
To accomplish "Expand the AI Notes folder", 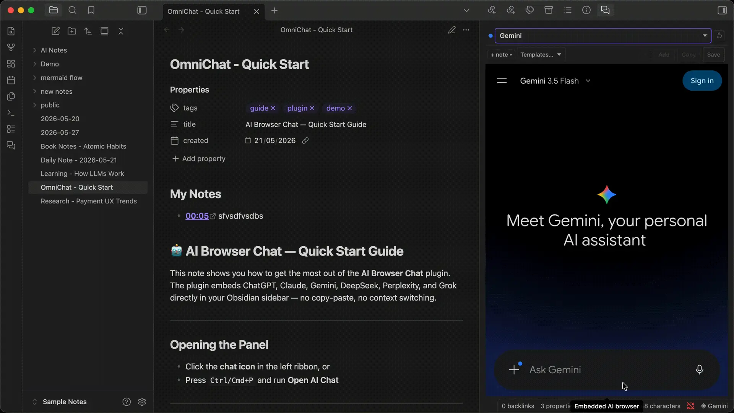I will [x=34, y=50].
